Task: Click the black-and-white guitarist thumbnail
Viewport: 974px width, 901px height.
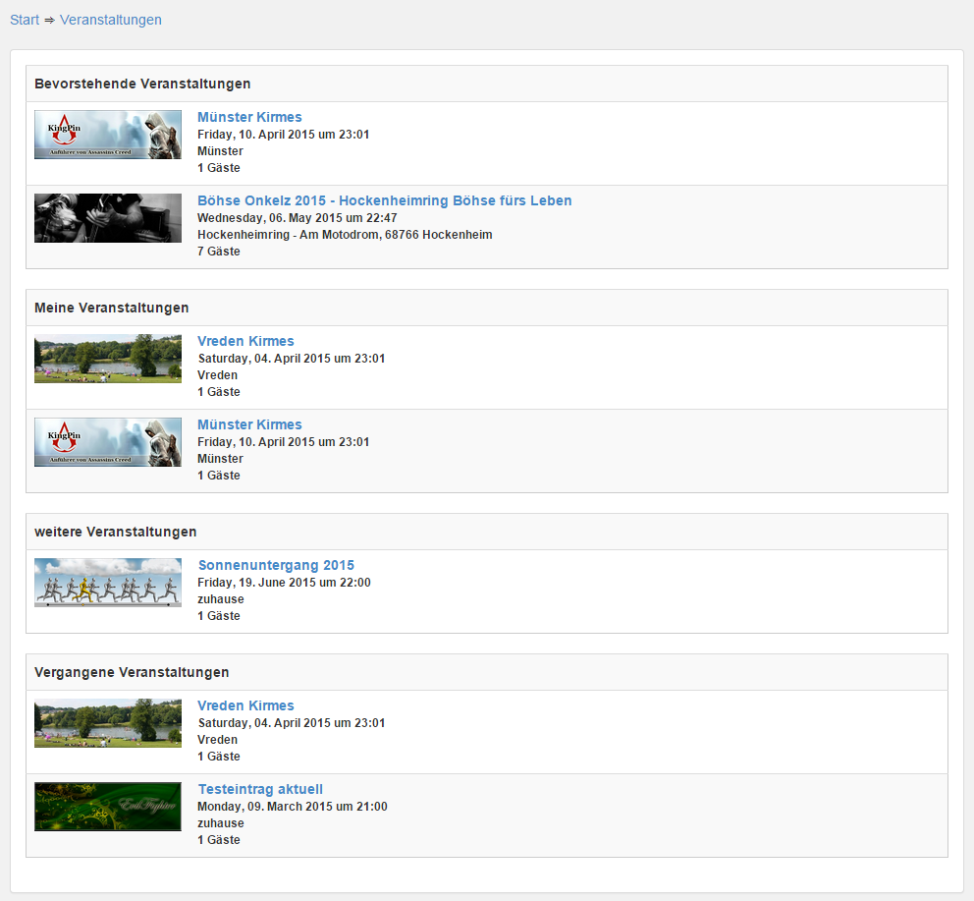Action: click(108, 218)
